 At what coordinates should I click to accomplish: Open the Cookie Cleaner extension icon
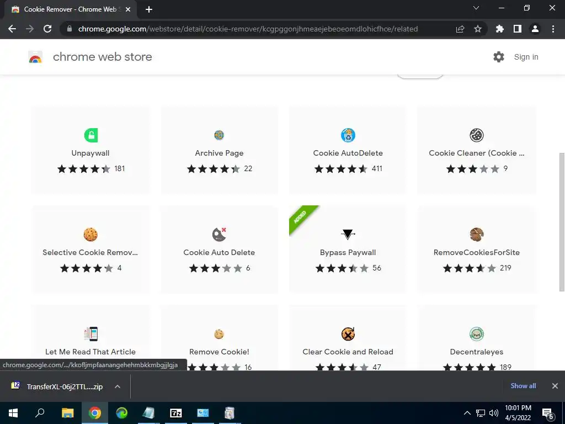coord(477,135)
